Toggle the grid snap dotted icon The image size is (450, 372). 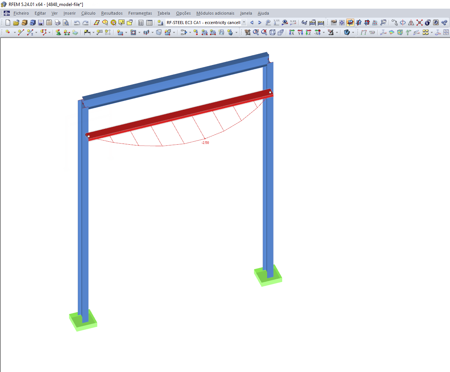[x=333, y=22]
